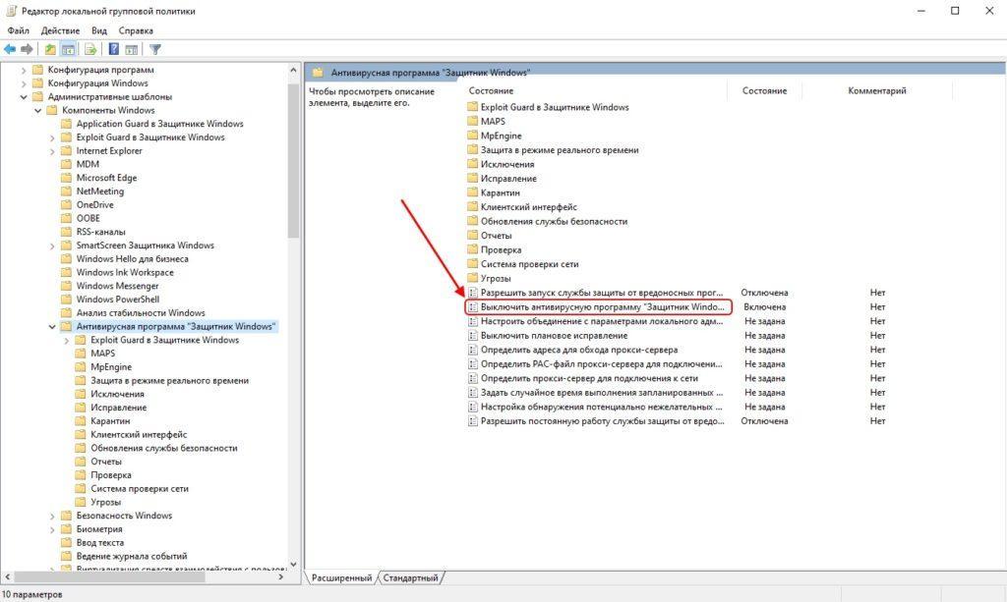This screenshot has height=602, width=1007.
Task: Expand the Конфигурация Windows tree node
Action: click(24, 83)
